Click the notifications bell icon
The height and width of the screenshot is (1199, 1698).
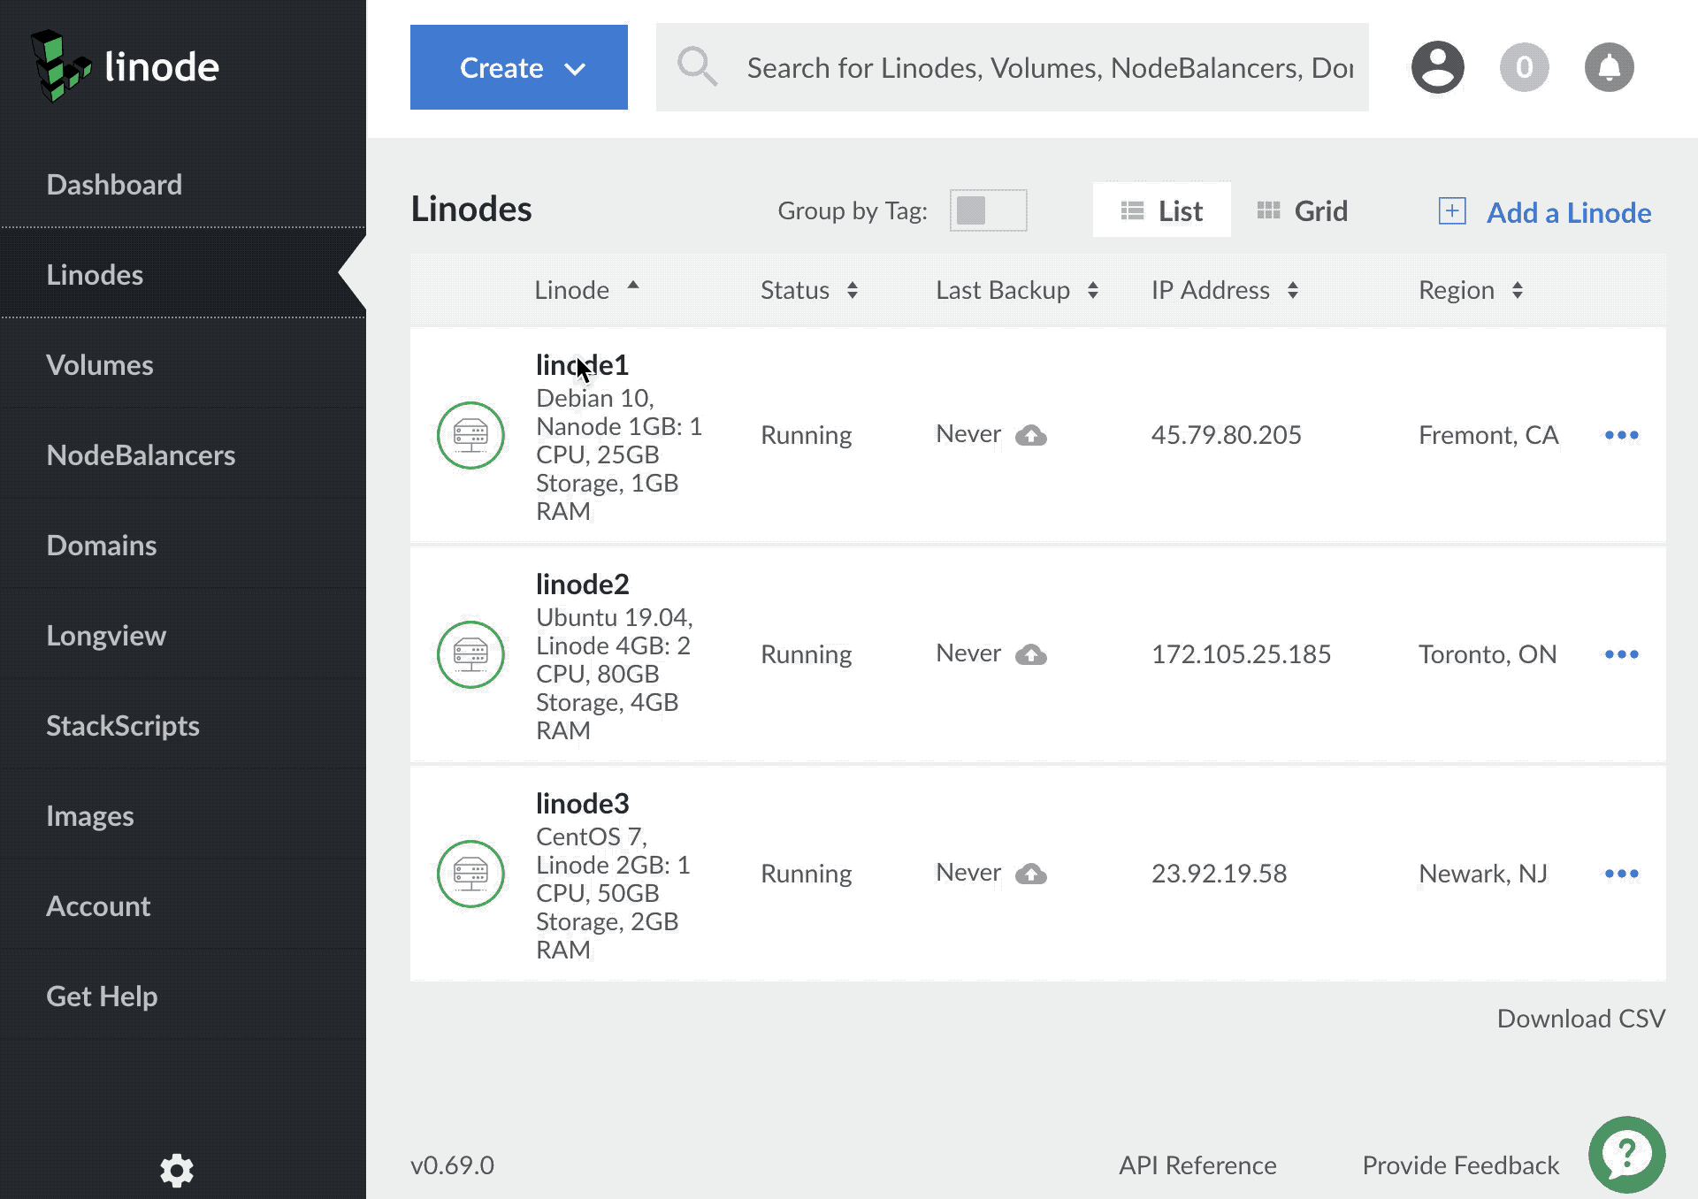click(x=1609, y=67)
